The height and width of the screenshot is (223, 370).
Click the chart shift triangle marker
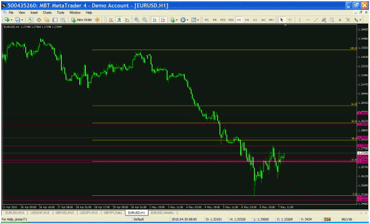coord(285,25)
